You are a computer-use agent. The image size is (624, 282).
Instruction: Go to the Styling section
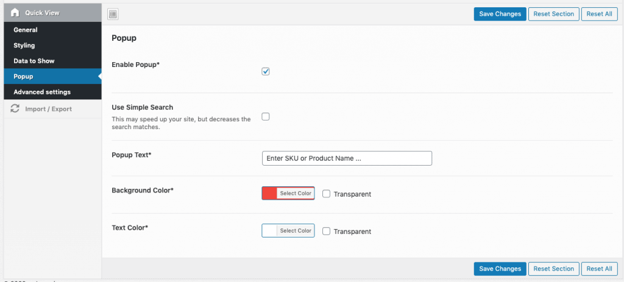[x=24, y=46]
